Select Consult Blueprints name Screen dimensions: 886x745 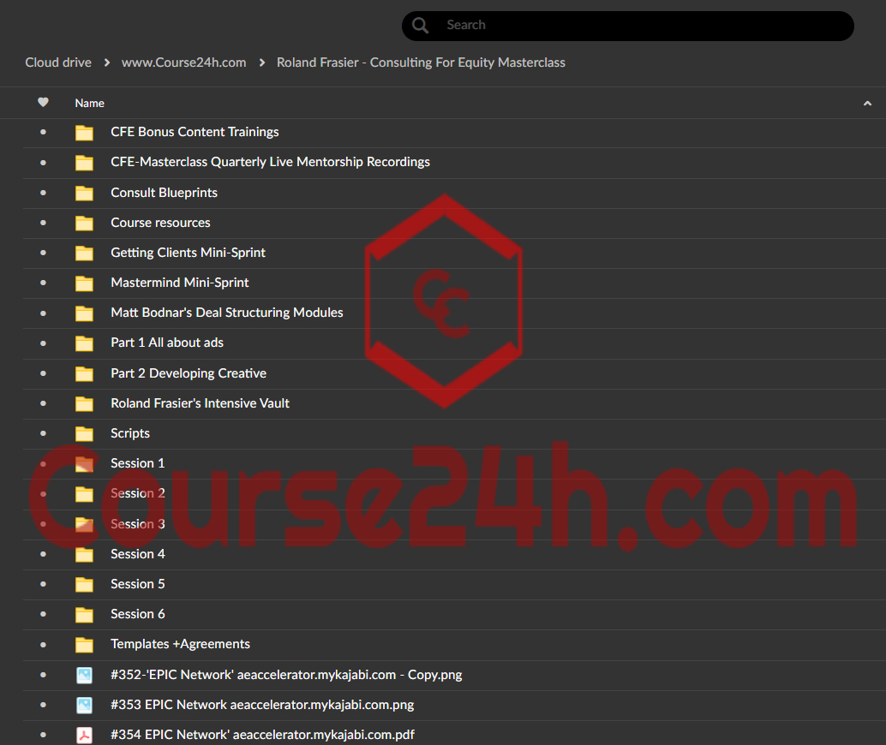coord(164,193)
